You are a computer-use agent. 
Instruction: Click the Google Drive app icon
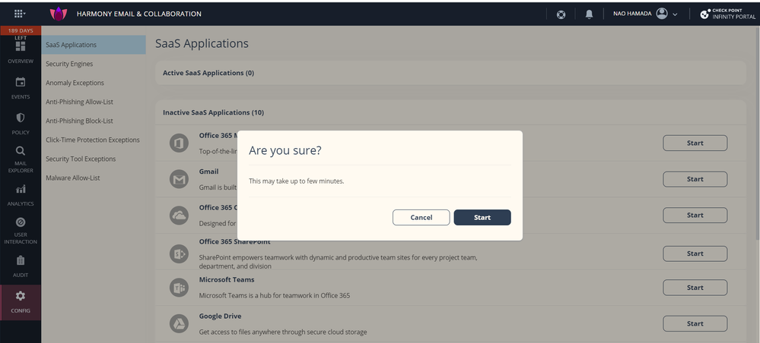(179, 323)
